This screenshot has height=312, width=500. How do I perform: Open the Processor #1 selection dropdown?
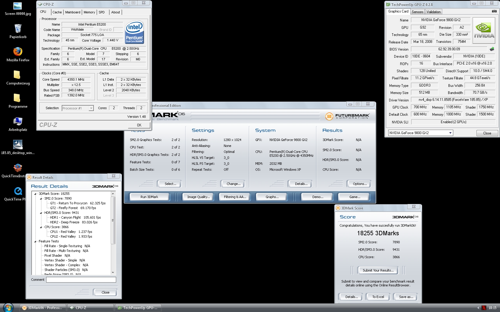(91, 108)
